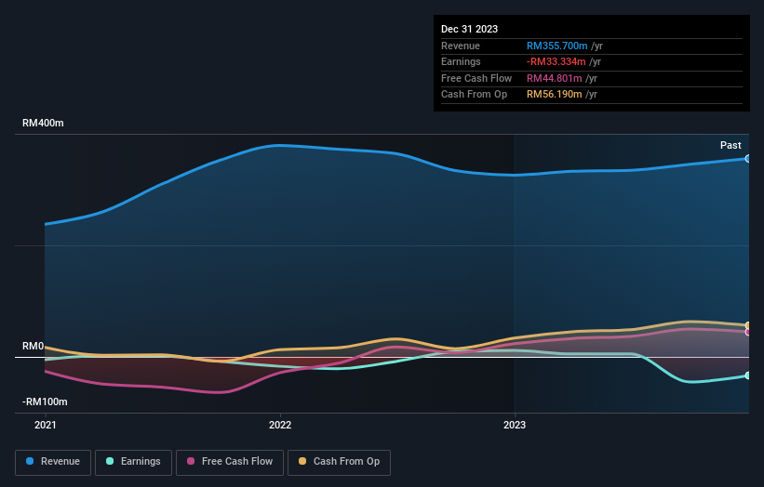Screen dimensions: 764x487
Task: Click the RM44.801m free cash flow value
Action: tap(554, 78)
